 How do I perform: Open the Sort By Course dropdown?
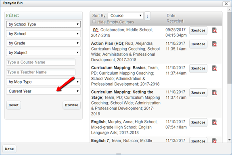(125, 16)
